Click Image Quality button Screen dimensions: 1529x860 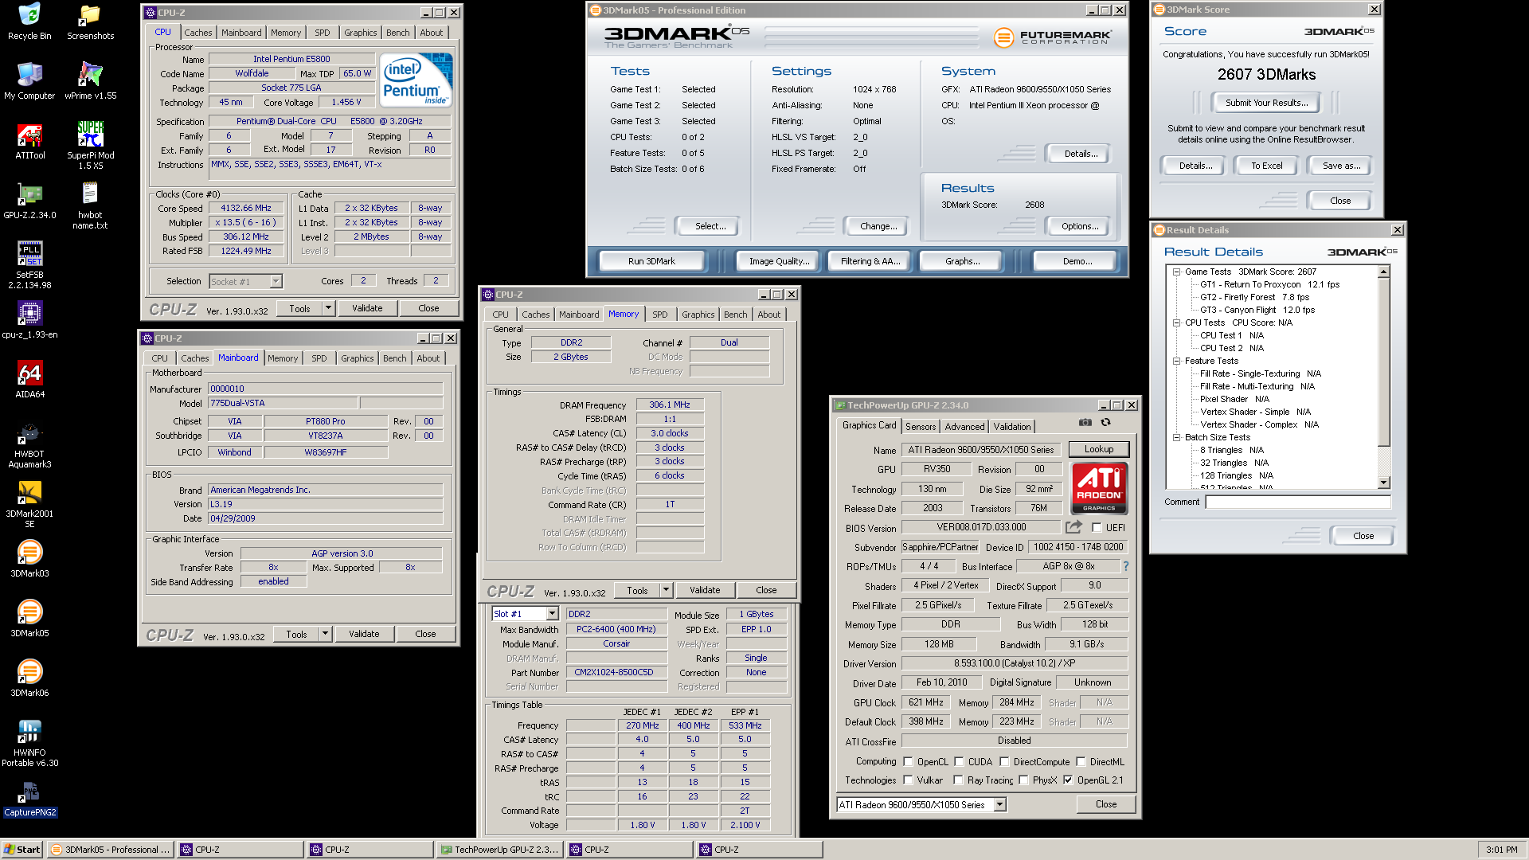click(x=778, y=261)
